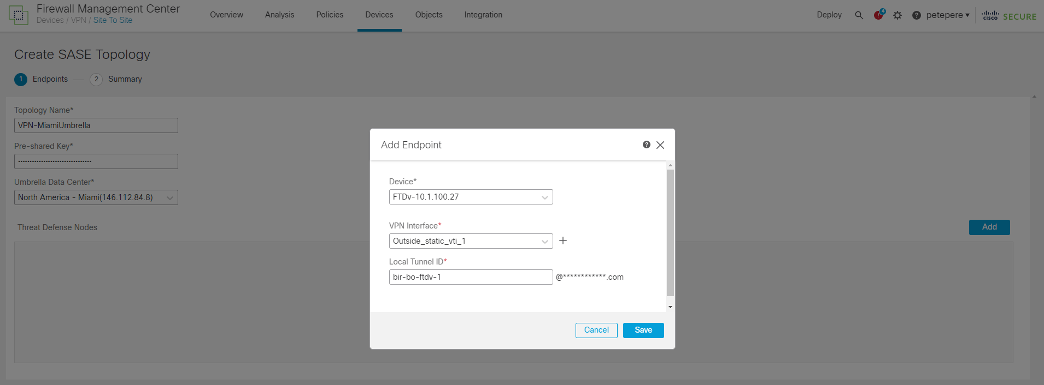Screen dimensions: 1044x385
Task: Open the Devices menu
Action: point(379,15)
